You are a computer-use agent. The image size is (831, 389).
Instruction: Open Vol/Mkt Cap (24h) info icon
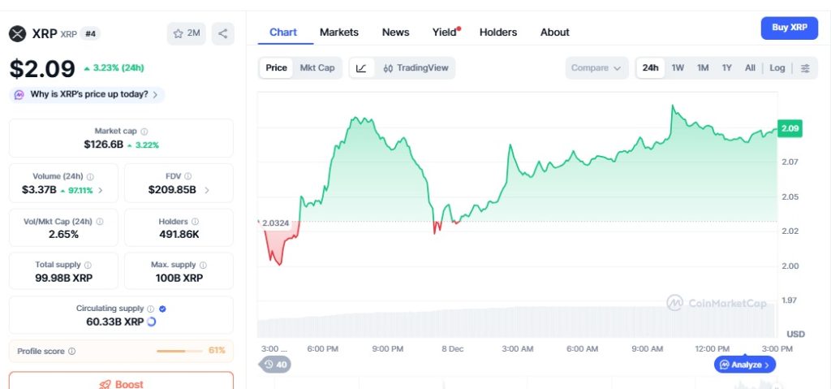click(x=100, y=222)
